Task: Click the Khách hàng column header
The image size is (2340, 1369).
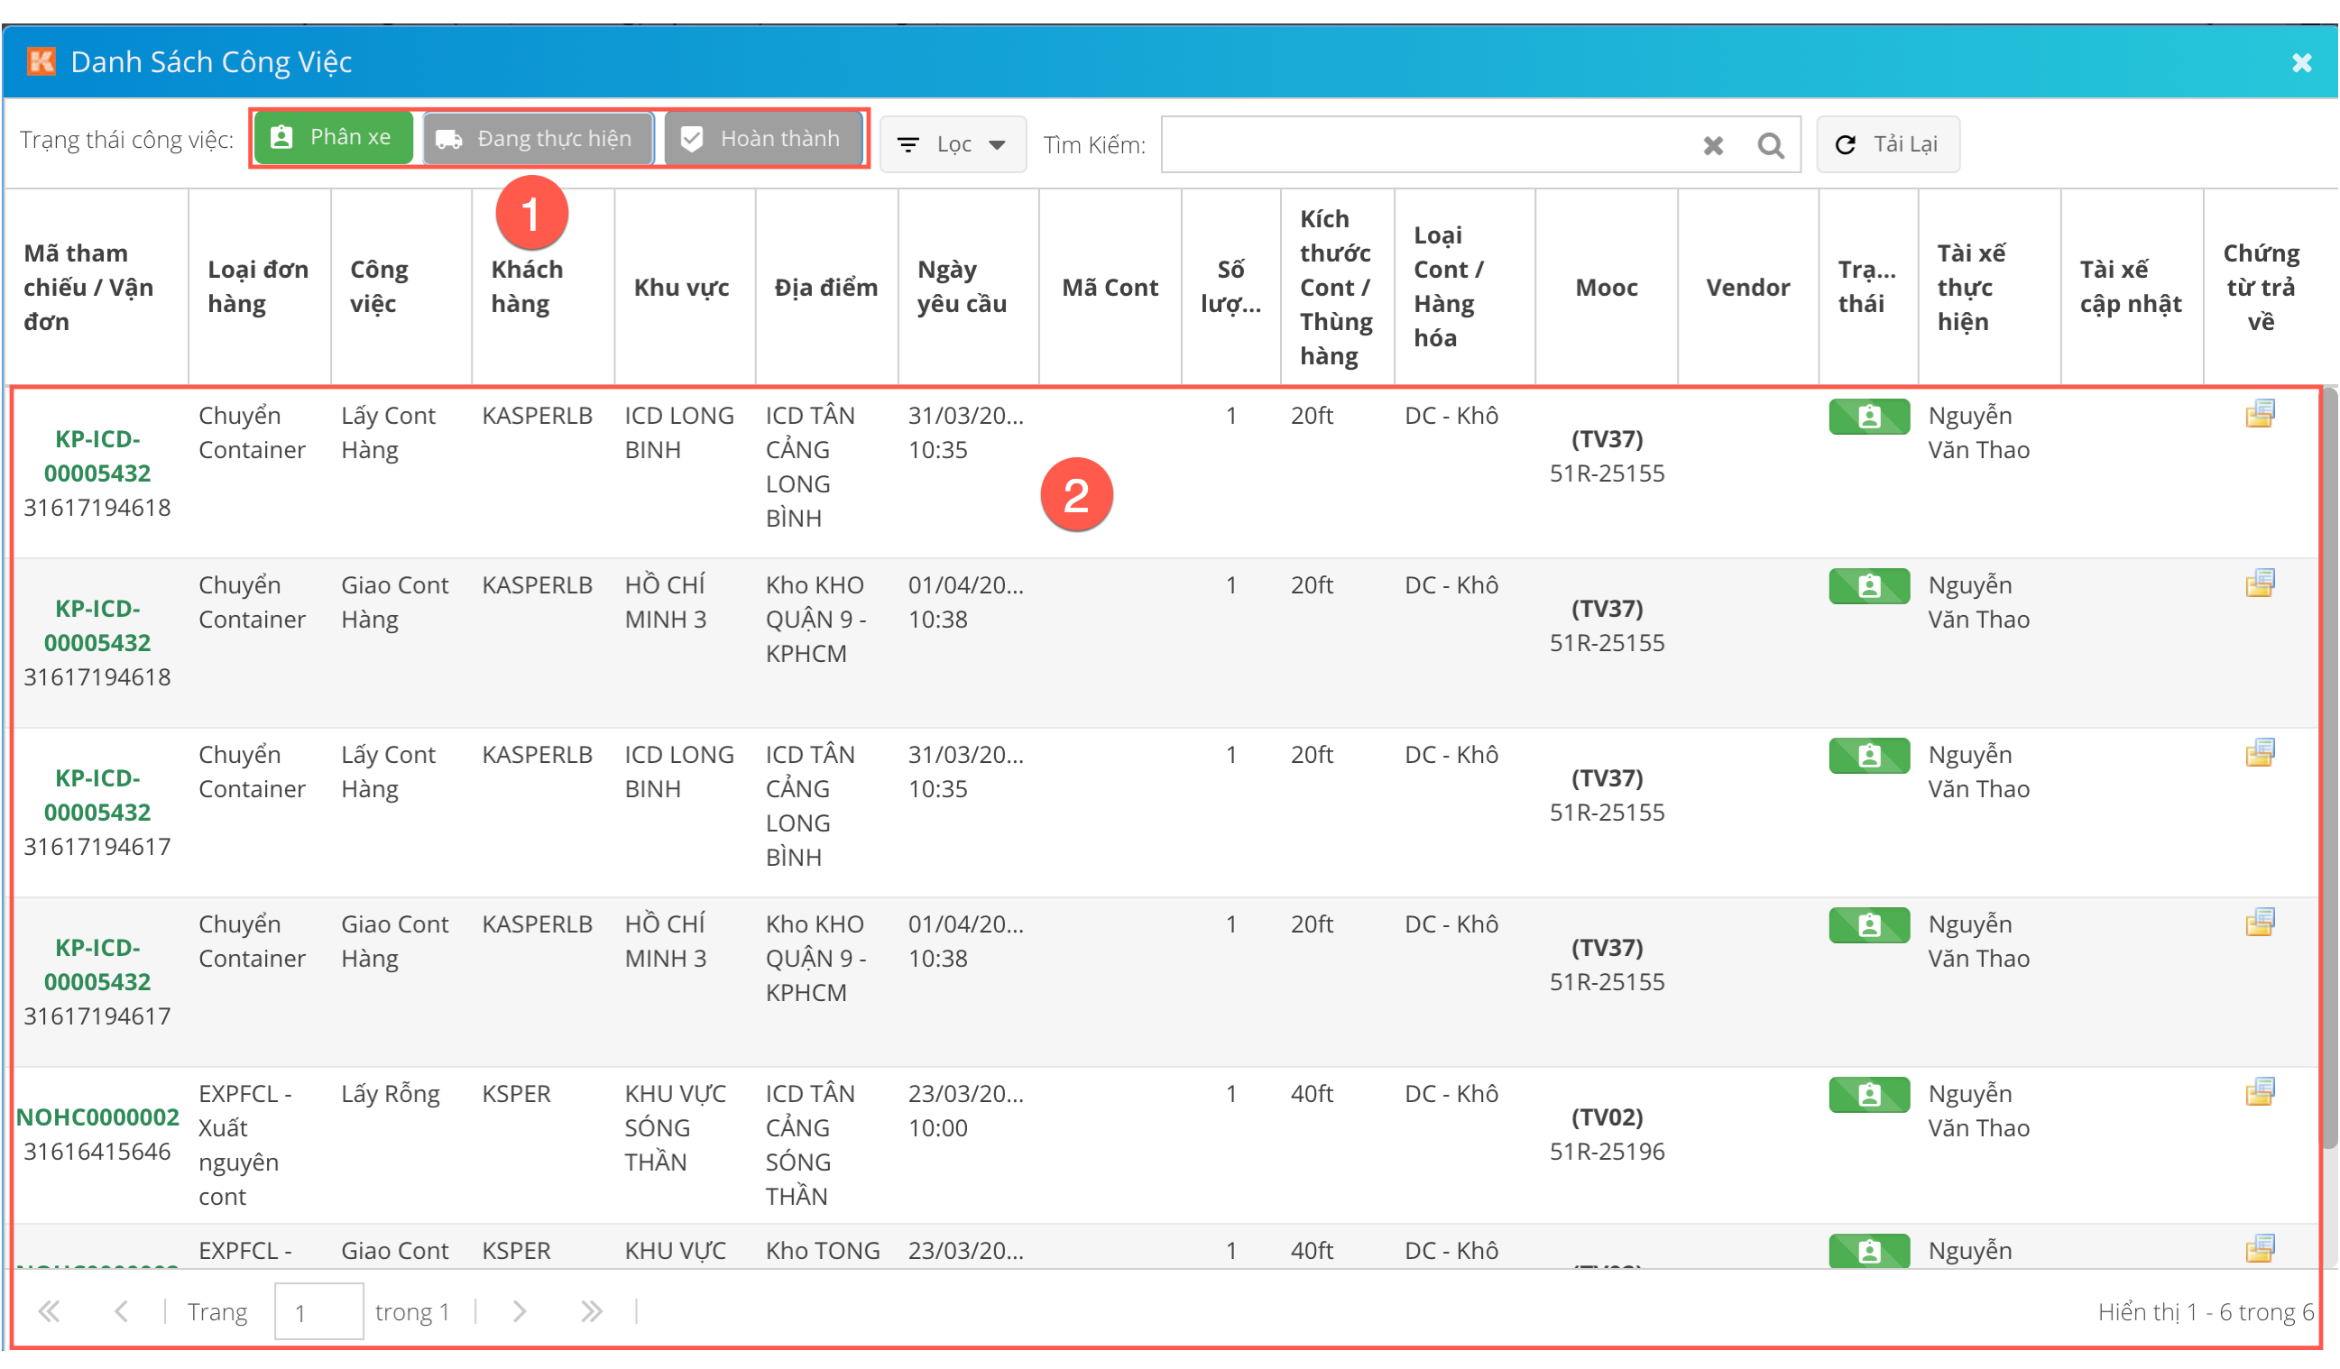Action: coord(527,287)
